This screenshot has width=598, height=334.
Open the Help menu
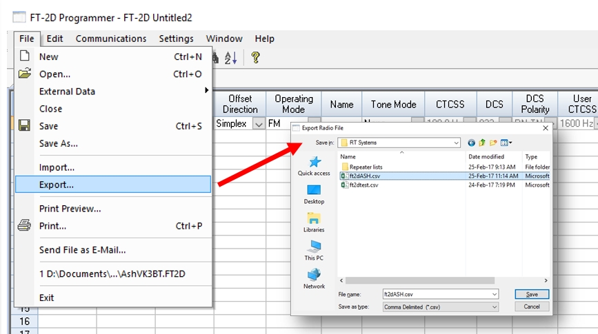264,39
